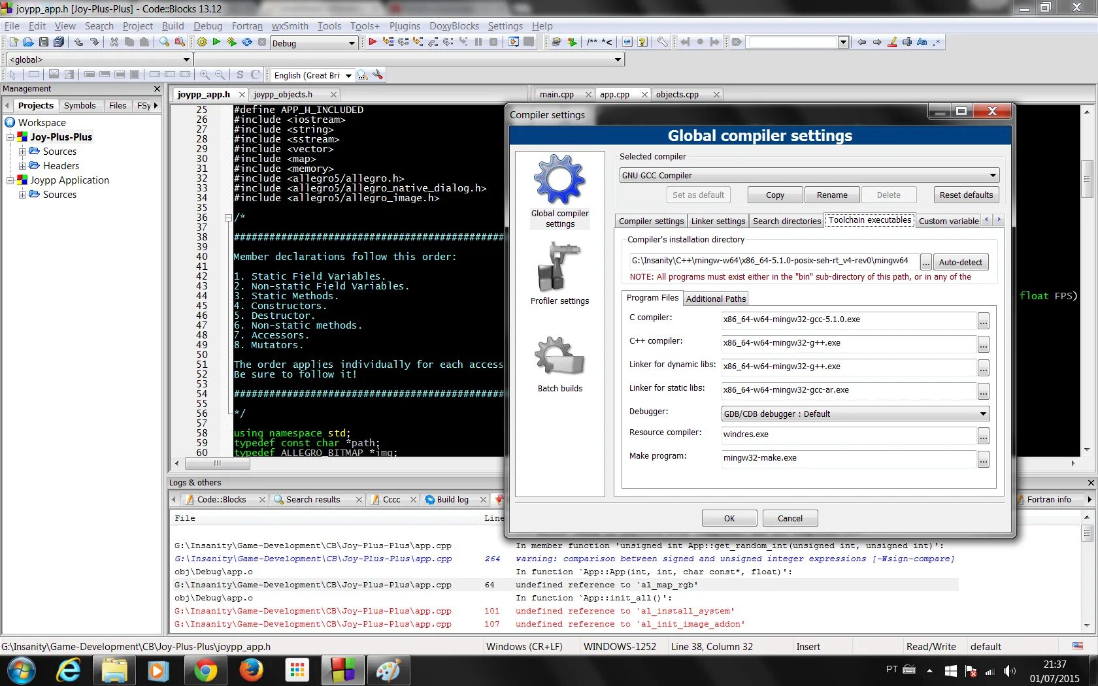Click the Replace toolbar icon
The height and width of the screenshot is (686, 1098).
point(180,42)
